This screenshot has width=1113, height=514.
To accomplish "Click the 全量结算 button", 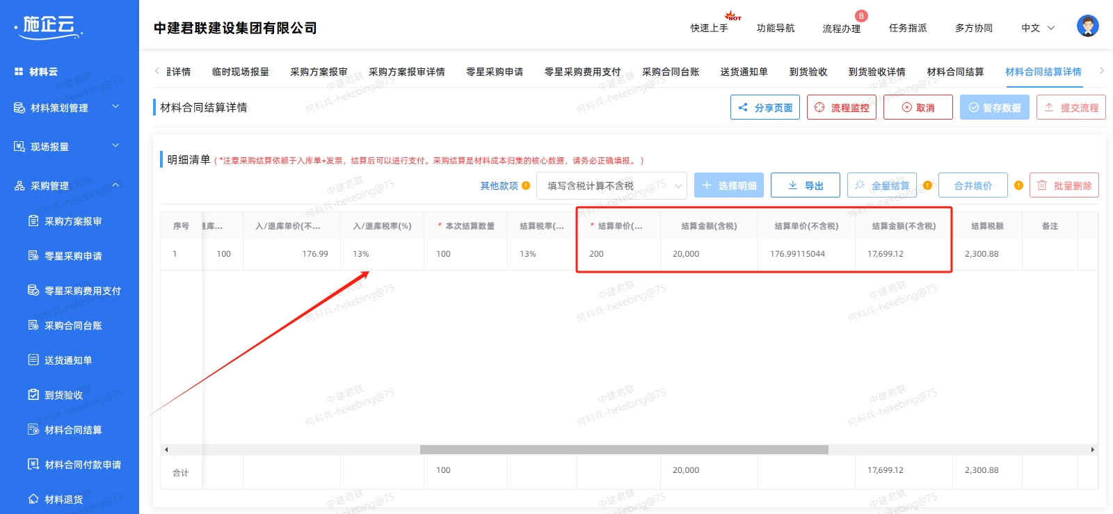I will 882,185.
